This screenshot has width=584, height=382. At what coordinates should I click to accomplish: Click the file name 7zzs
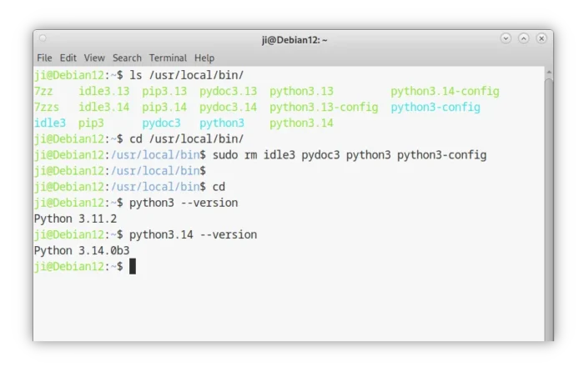point(47,108)
